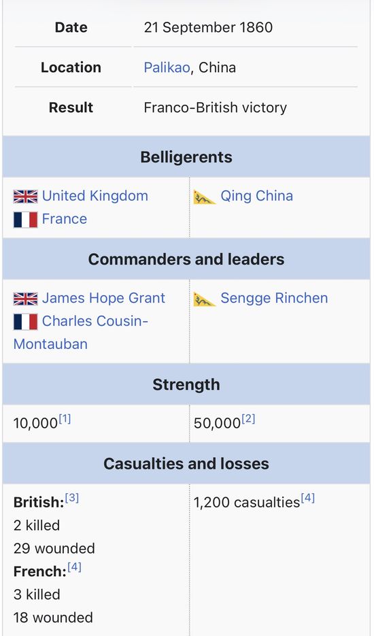Click the UK flag beside United Kingdom
The height and width of the screenshot is (636, 374).
[x=25, y=197]
